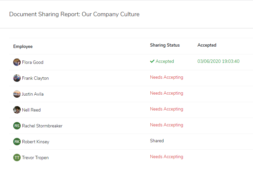The height and width of the screenshot is (170, 253).
Task: Click the Accepted column header
Action: click(207, 45)
